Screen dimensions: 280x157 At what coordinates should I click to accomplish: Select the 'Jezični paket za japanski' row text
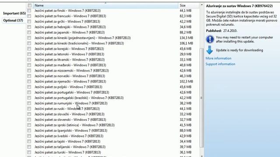pos(70,32)
